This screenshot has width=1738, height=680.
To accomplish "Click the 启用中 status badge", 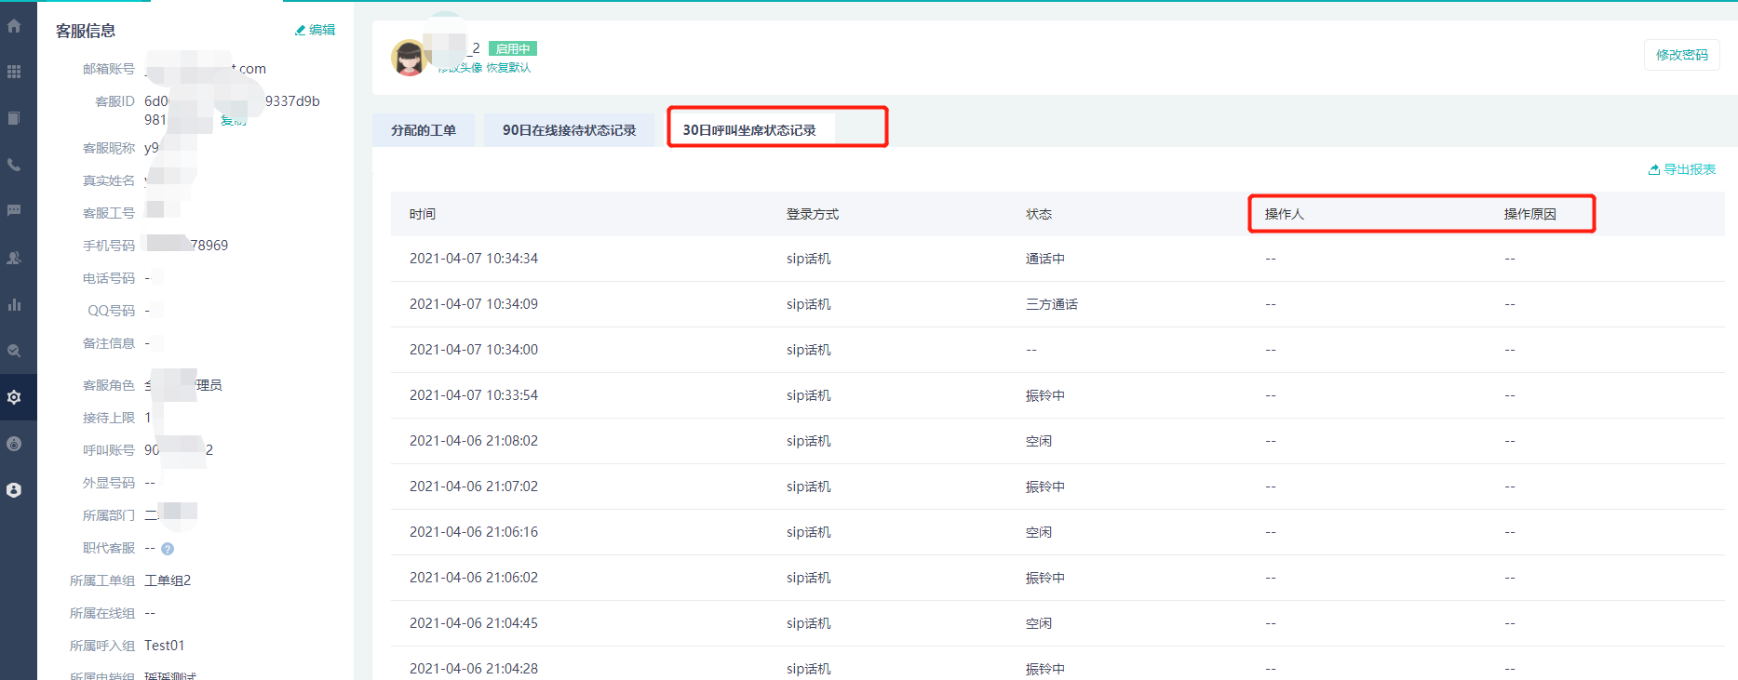I will (x=513, y=48).
